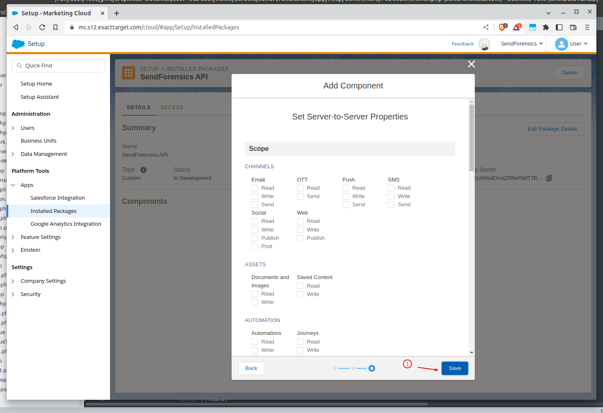
Task: Select Salesforce Integration in sidebar
Action: click(57, 198)
